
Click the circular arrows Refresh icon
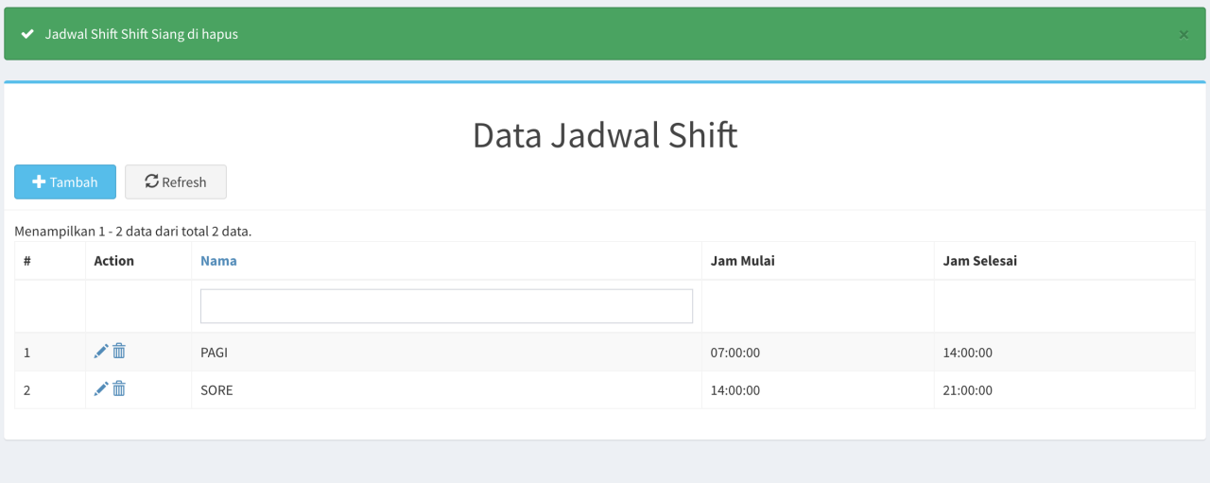pyautogui.click(x=151, y=181)
